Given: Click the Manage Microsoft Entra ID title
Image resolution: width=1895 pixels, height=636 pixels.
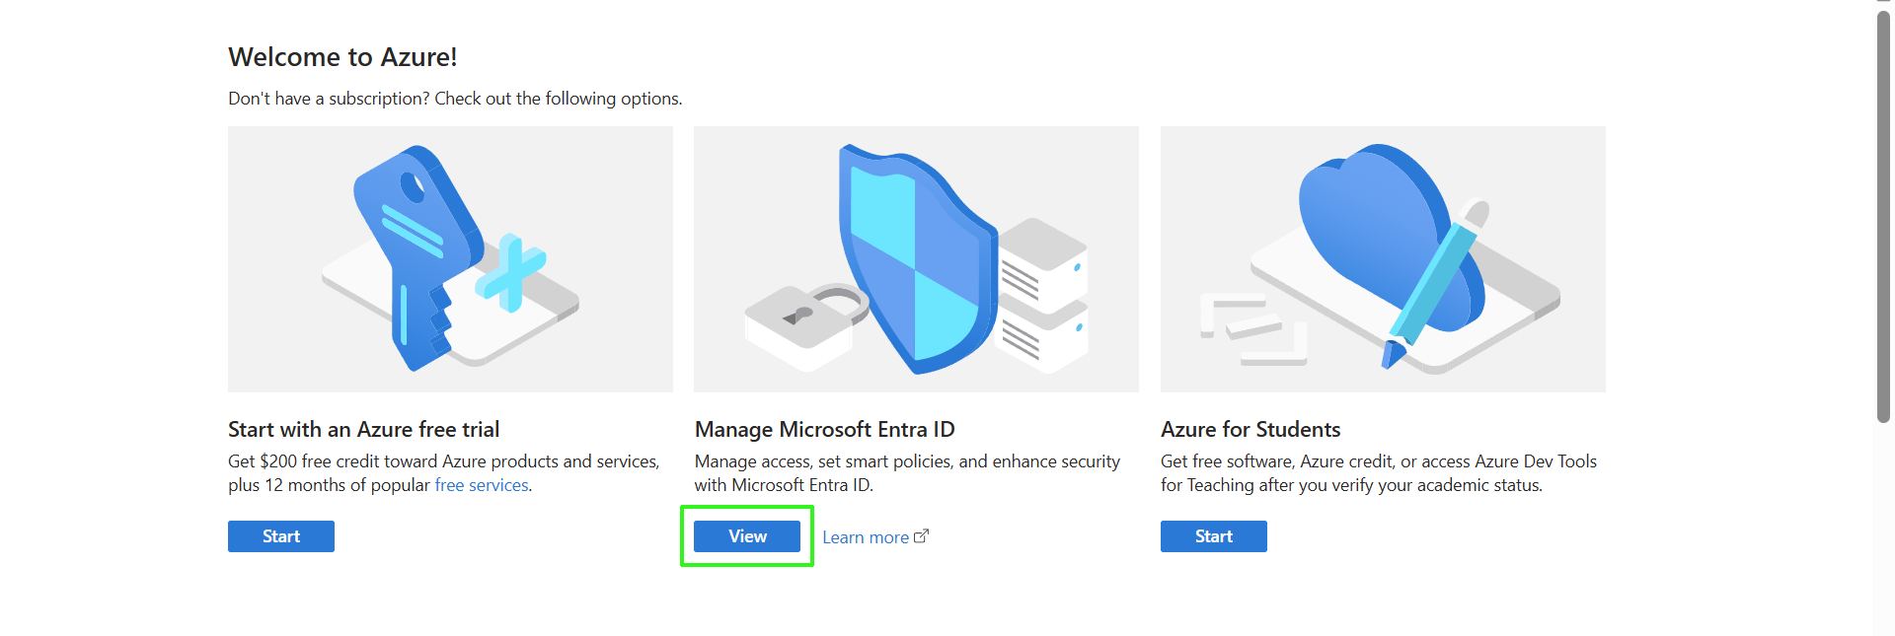Looking at the screenshot, I should tap(824, 430).
